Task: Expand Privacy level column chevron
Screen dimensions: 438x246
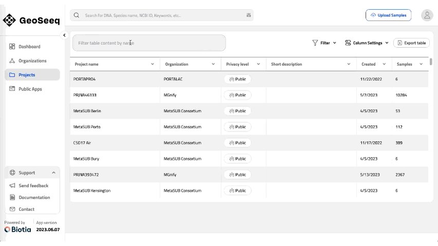Action: point(259,64)
